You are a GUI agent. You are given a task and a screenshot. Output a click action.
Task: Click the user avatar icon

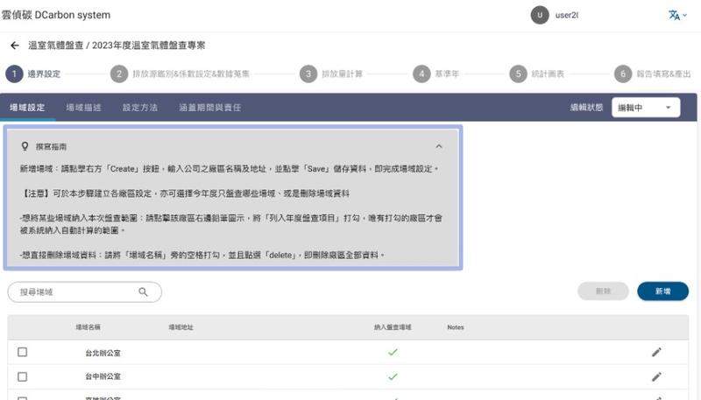[x=541, y=15]
